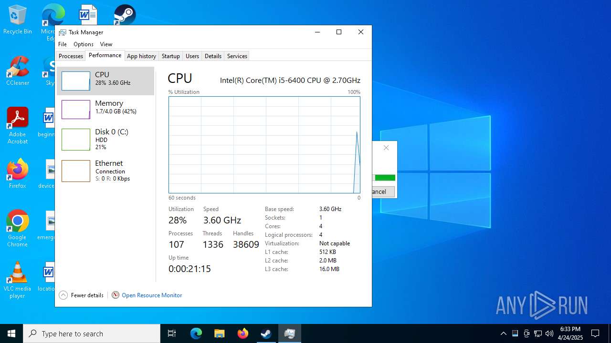
Task: Select the Firefox desktop icon
Action: point(18,174)
